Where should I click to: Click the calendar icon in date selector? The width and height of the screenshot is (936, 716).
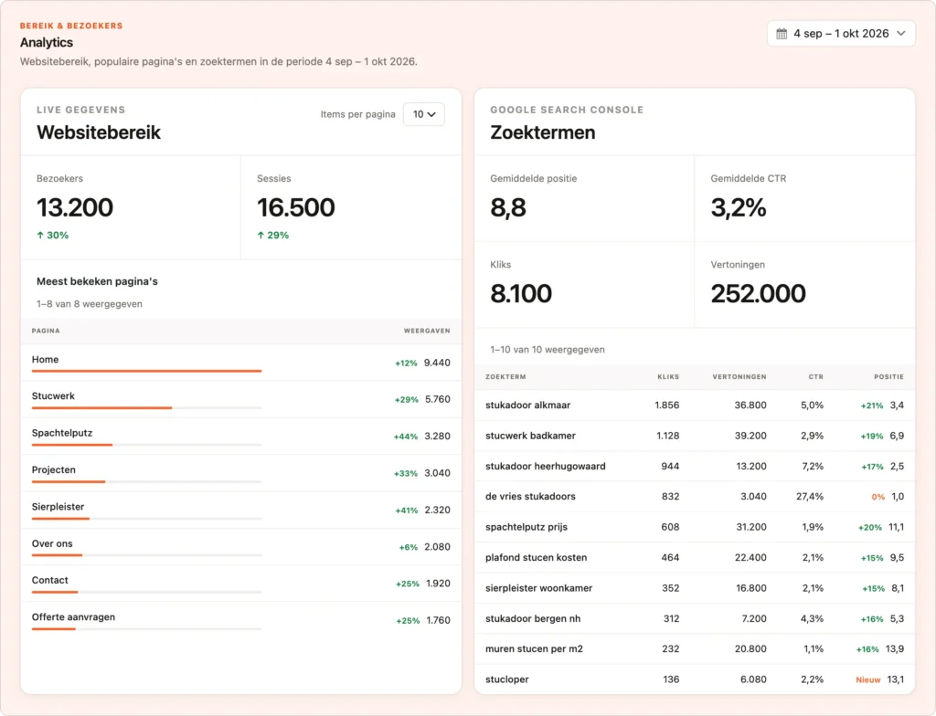[782, 34]
